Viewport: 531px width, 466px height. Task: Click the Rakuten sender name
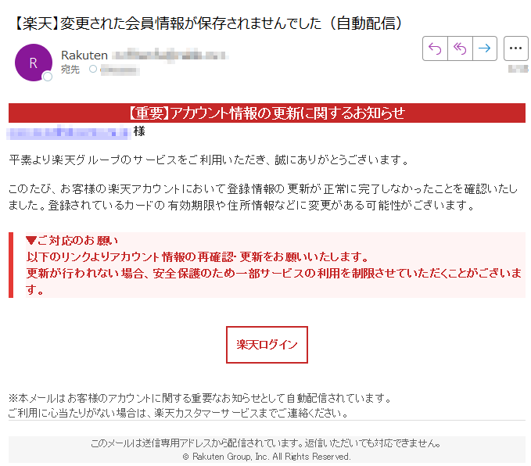(x=84, y=56)
